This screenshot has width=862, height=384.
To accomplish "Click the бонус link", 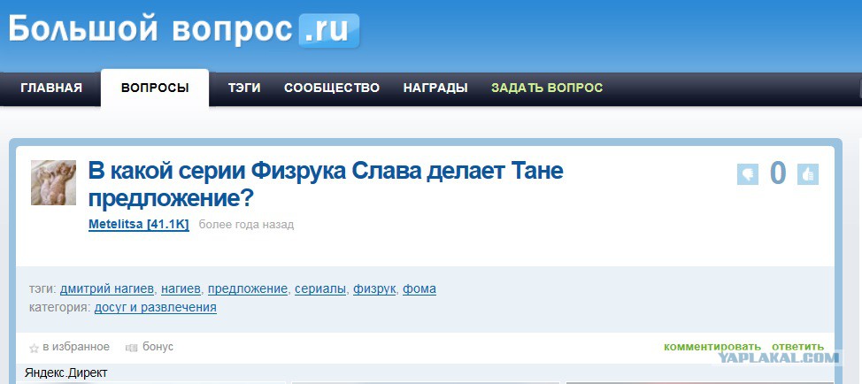I will click(x=158, y=347).
